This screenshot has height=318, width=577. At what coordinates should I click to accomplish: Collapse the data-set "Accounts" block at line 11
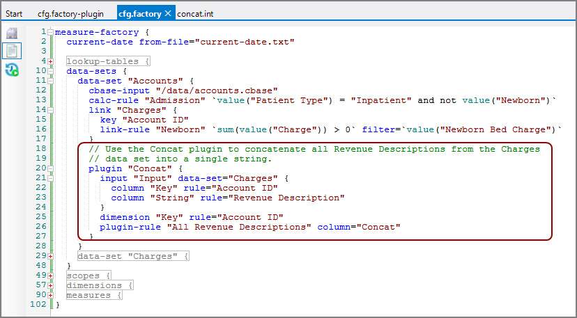tap(50, 81)
